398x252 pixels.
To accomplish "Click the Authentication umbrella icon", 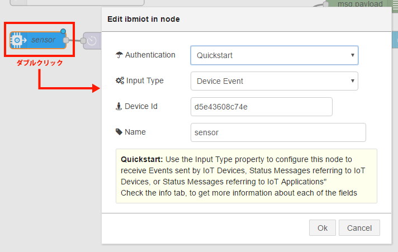I will point(119,55).
